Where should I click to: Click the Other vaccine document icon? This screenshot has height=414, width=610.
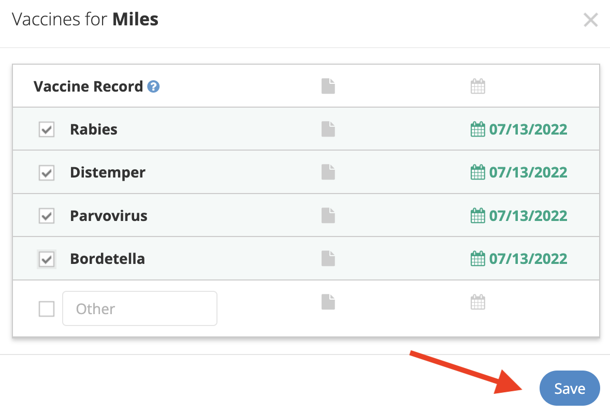328,302
